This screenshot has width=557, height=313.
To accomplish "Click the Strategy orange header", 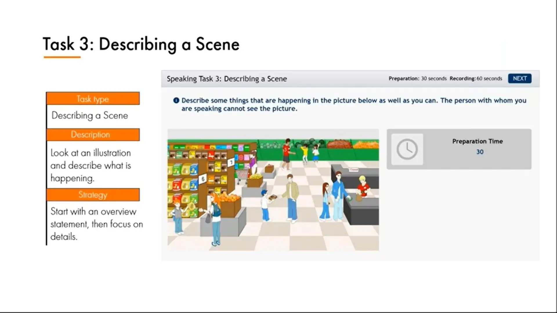I will pos(93,195).
